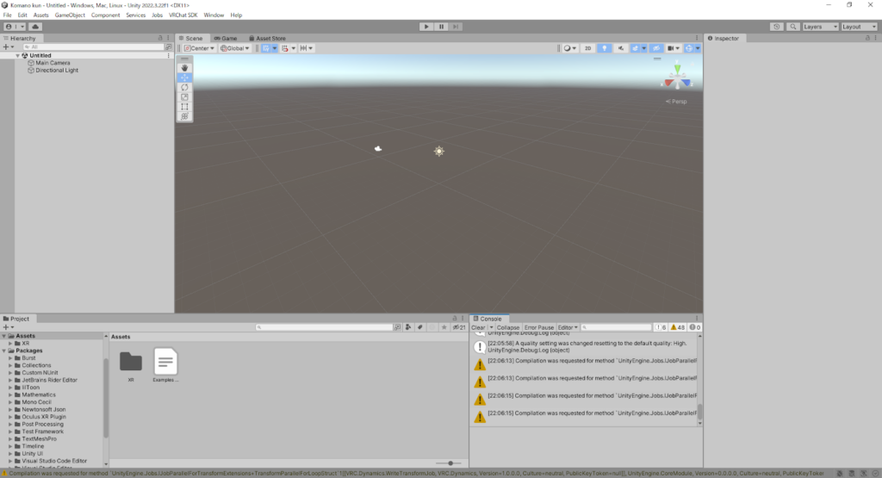Expand the Burst package folder
The width and height of the screenshot is (882, 478).
10,357
